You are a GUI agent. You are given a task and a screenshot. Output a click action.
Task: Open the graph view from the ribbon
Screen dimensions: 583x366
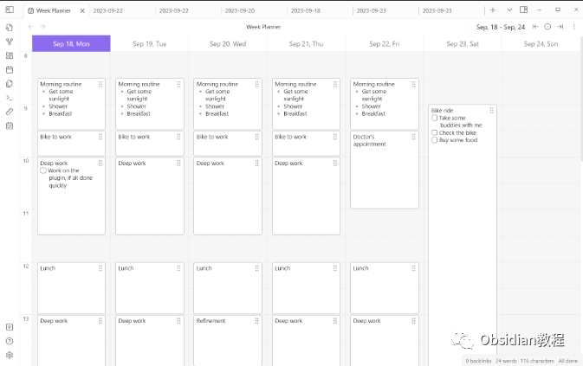click(10, 42)
